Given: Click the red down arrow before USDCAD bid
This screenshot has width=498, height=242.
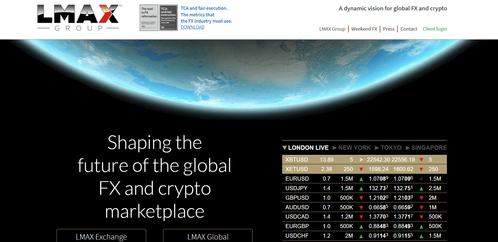Looking at the screenshot, I should pos(361,217).
